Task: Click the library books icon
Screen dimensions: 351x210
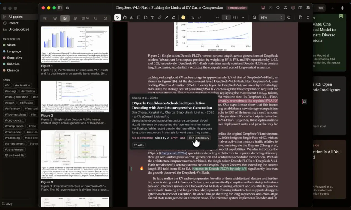Action: pos(67,8)
